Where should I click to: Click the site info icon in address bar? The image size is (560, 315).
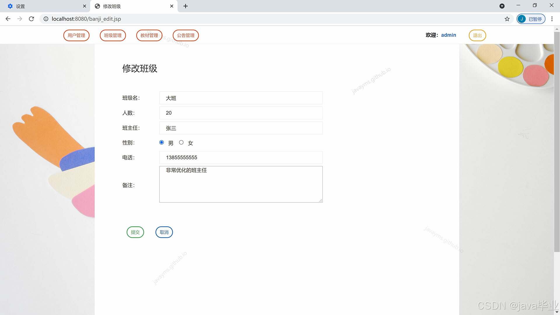46,19
